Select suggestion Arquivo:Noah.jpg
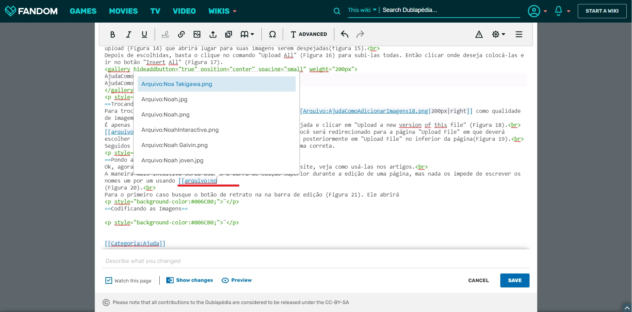Image resolution: width=632 pixels, height=312 pixels. pyautogui.click(x=217, y=99)
